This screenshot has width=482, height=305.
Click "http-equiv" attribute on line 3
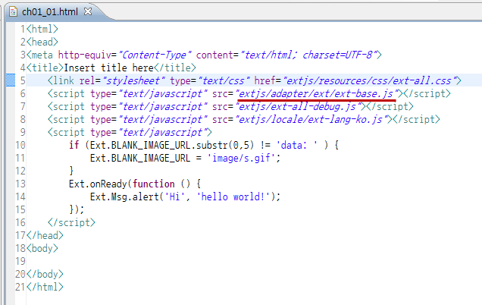pos(85,55)
